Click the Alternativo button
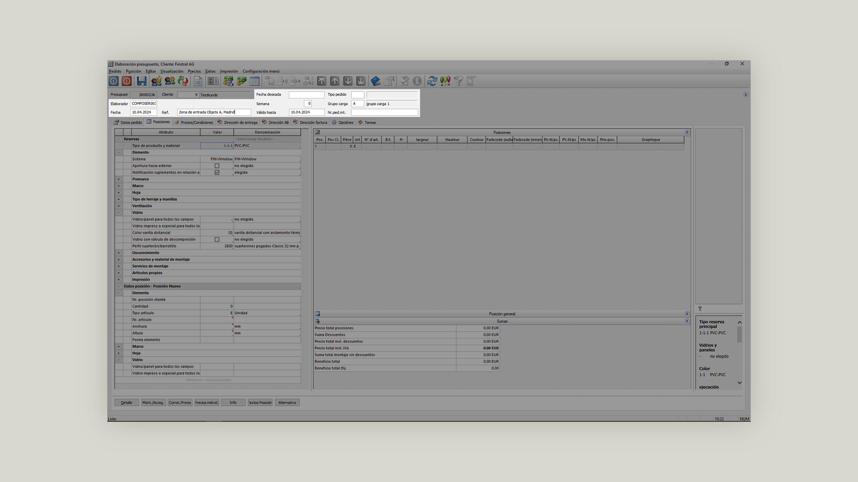The width and height of the screenshot is (858, 482). 287,403
